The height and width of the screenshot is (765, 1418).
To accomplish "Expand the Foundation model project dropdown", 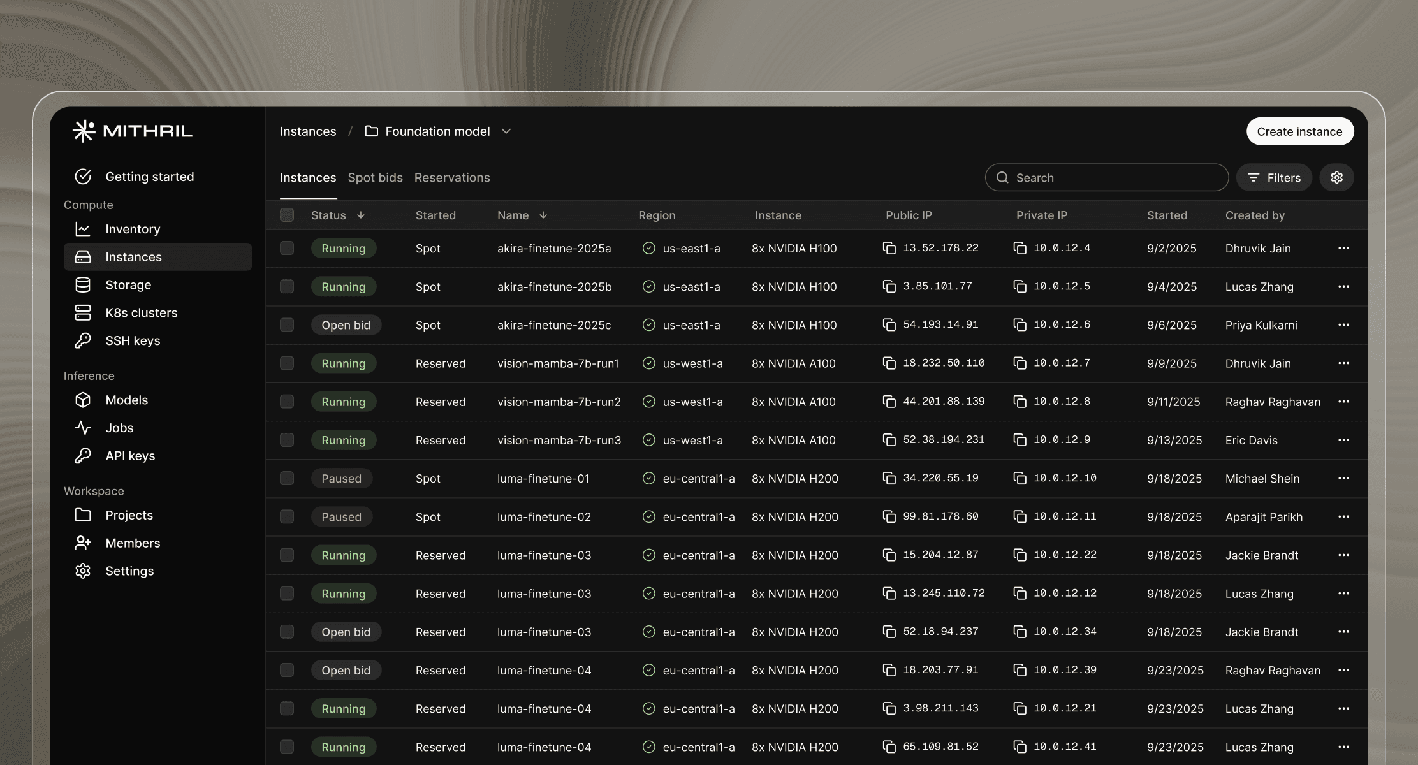I will click(x=506, y=131).
